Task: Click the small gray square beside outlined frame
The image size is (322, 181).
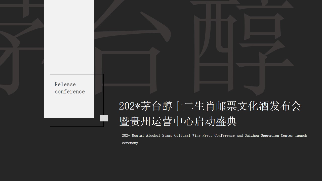Action: click(x=104, y=118)
